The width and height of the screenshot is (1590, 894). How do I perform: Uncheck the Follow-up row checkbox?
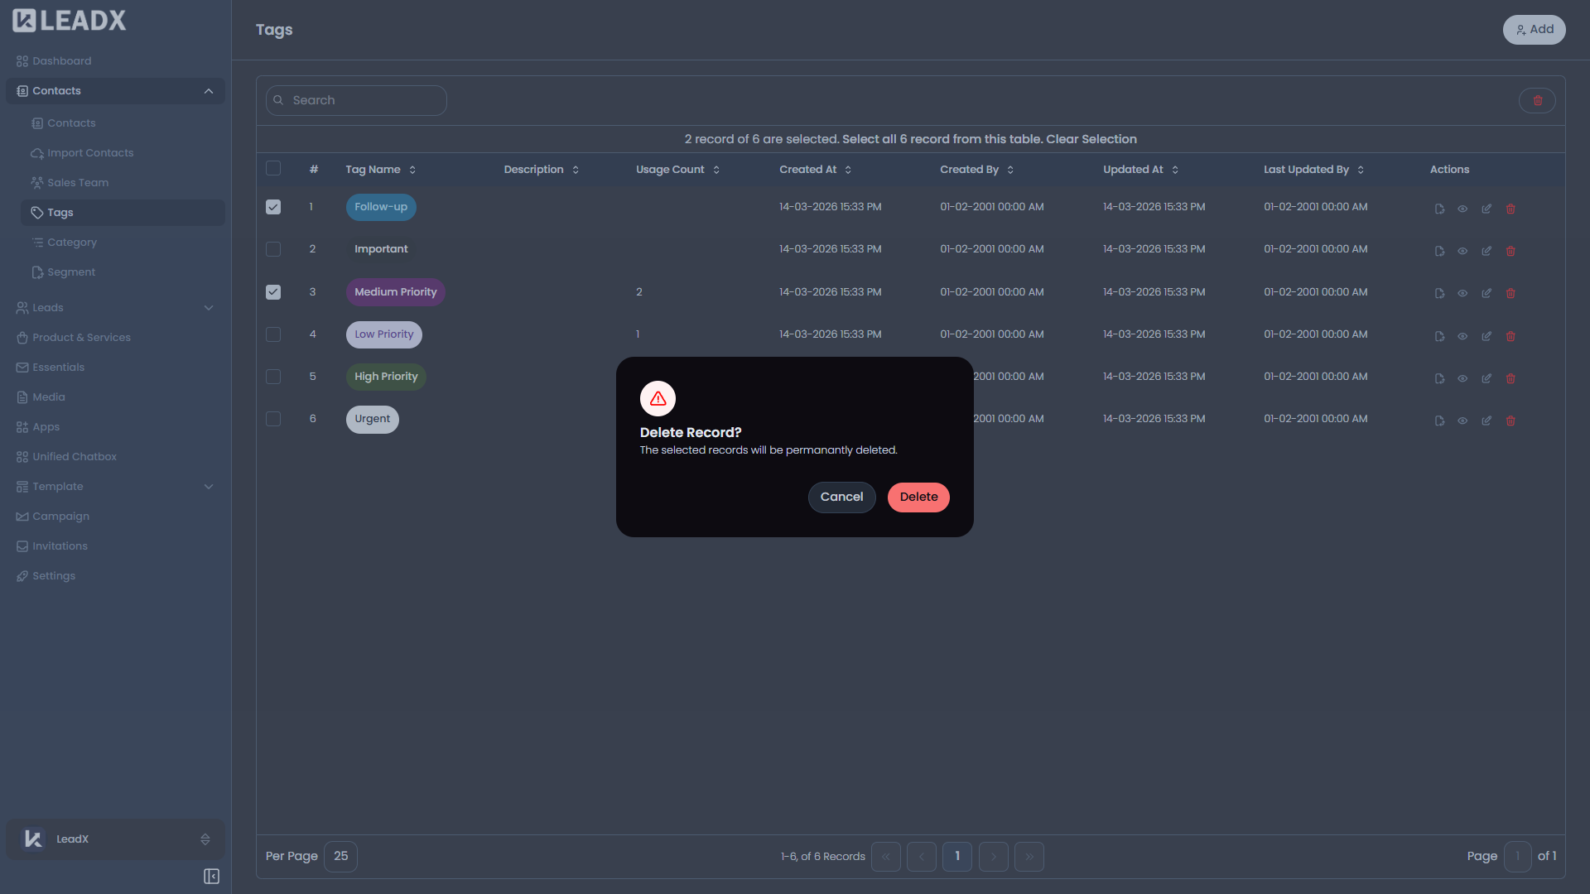click(x=273, y=207)
